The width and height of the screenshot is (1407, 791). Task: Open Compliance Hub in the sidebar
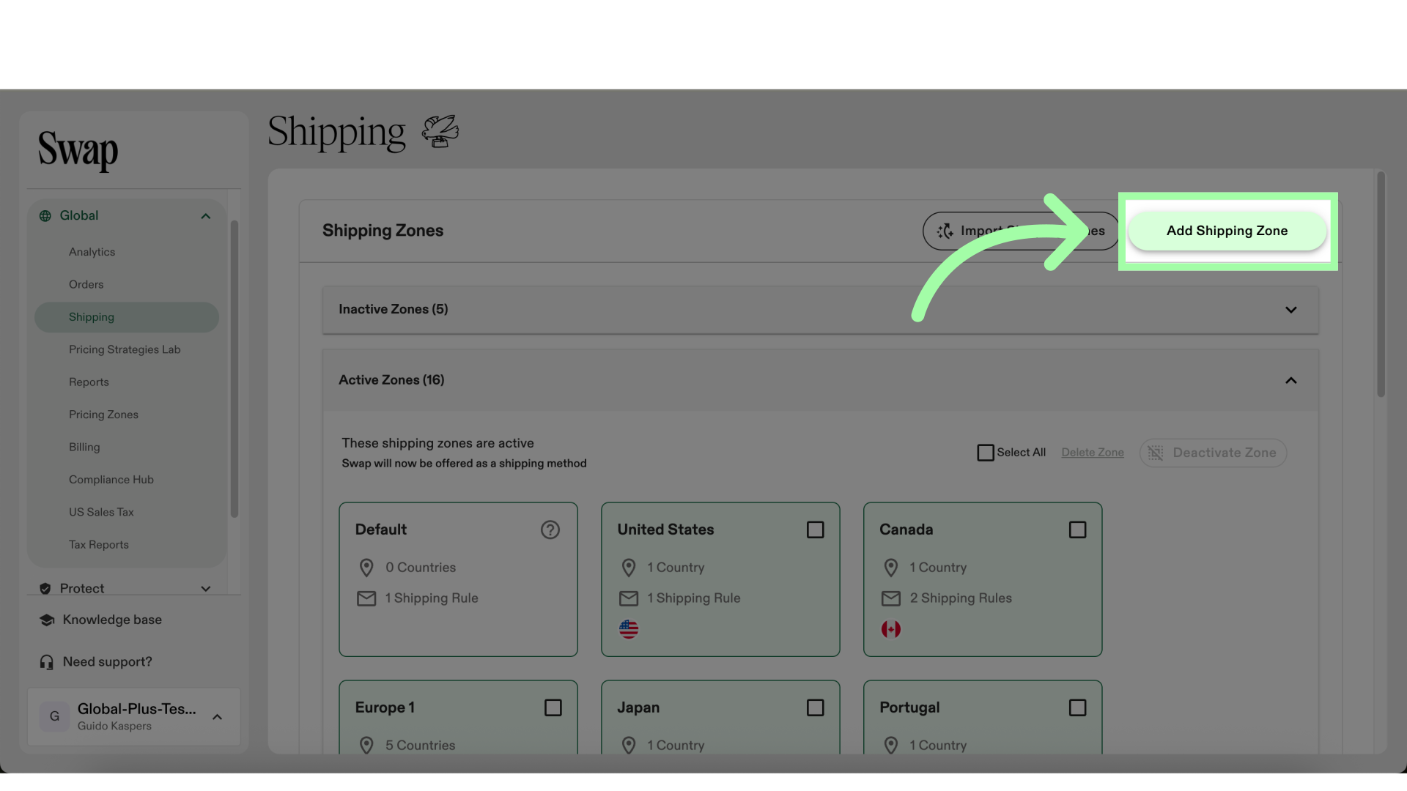(x=111, y=480)
